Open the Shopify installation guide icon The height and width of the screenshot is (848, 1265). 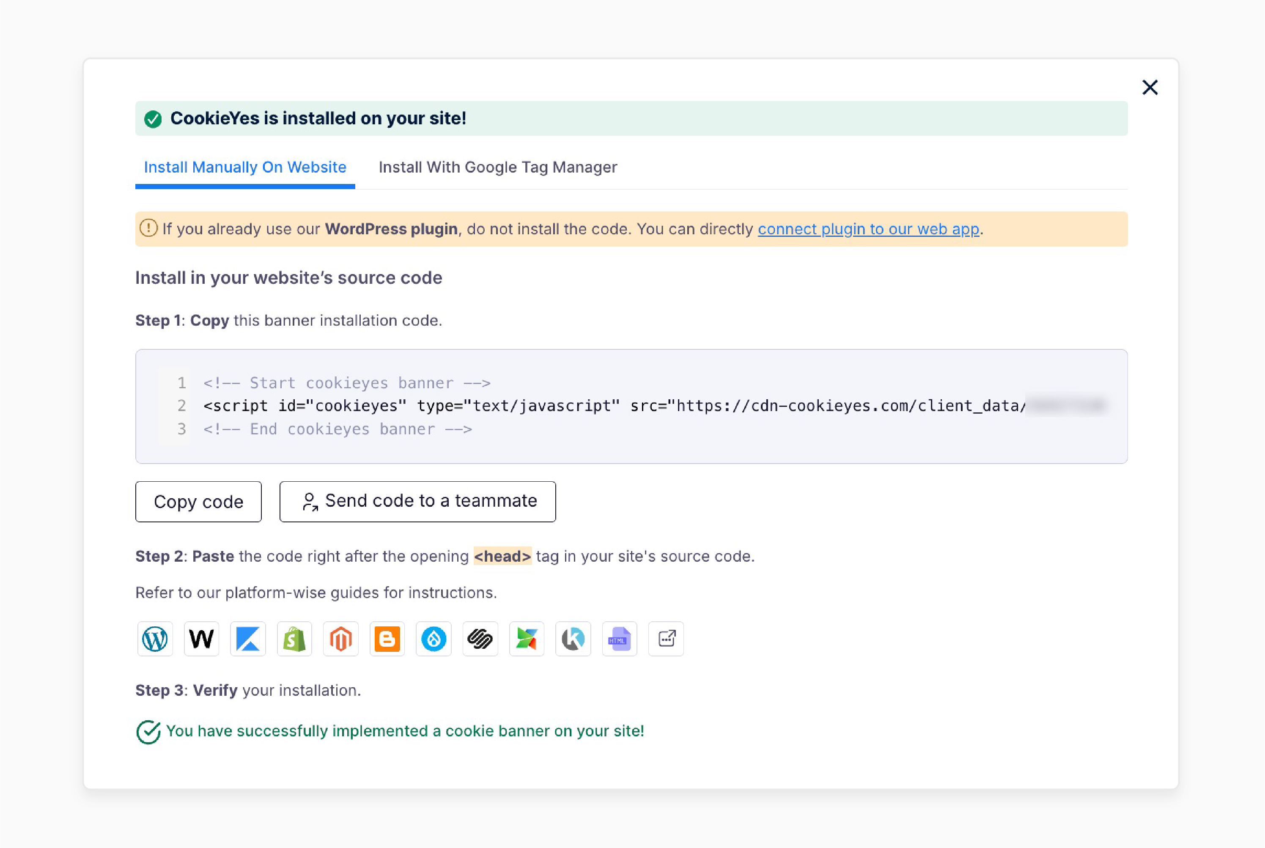pyautogui.click(x=295, y=639)
